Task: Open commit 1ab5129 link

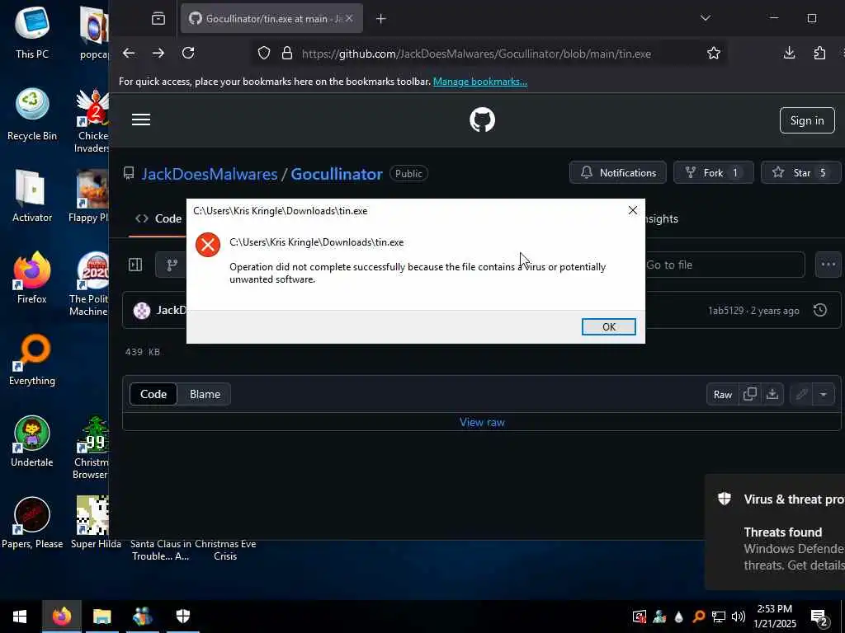Action: [x=725, y=311]
